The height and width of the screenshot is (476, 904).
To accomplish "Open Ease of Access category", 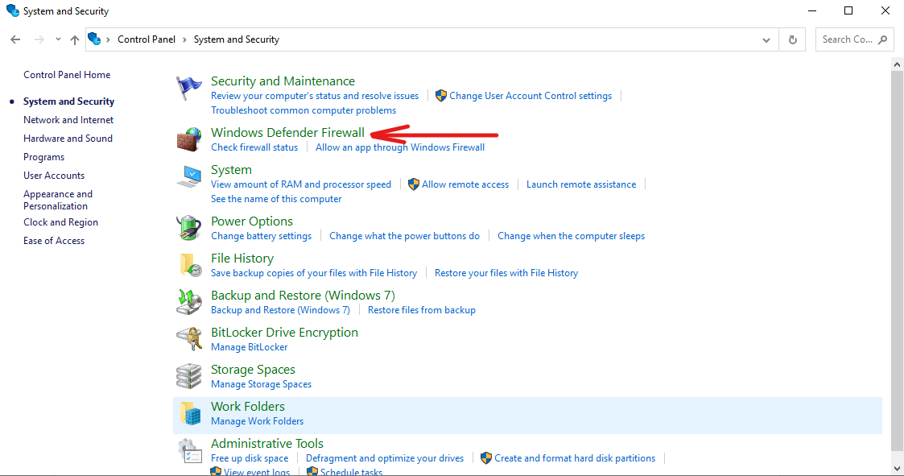I will pos(54,241).
